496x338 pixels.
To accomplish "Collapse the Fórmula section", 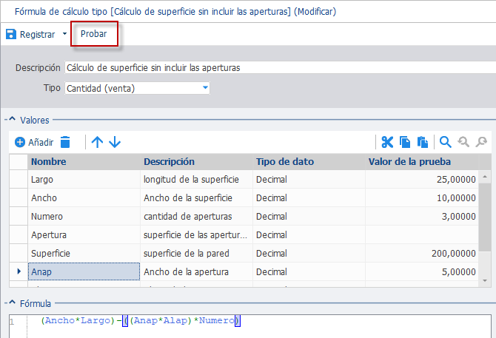I will click(12, 302).
